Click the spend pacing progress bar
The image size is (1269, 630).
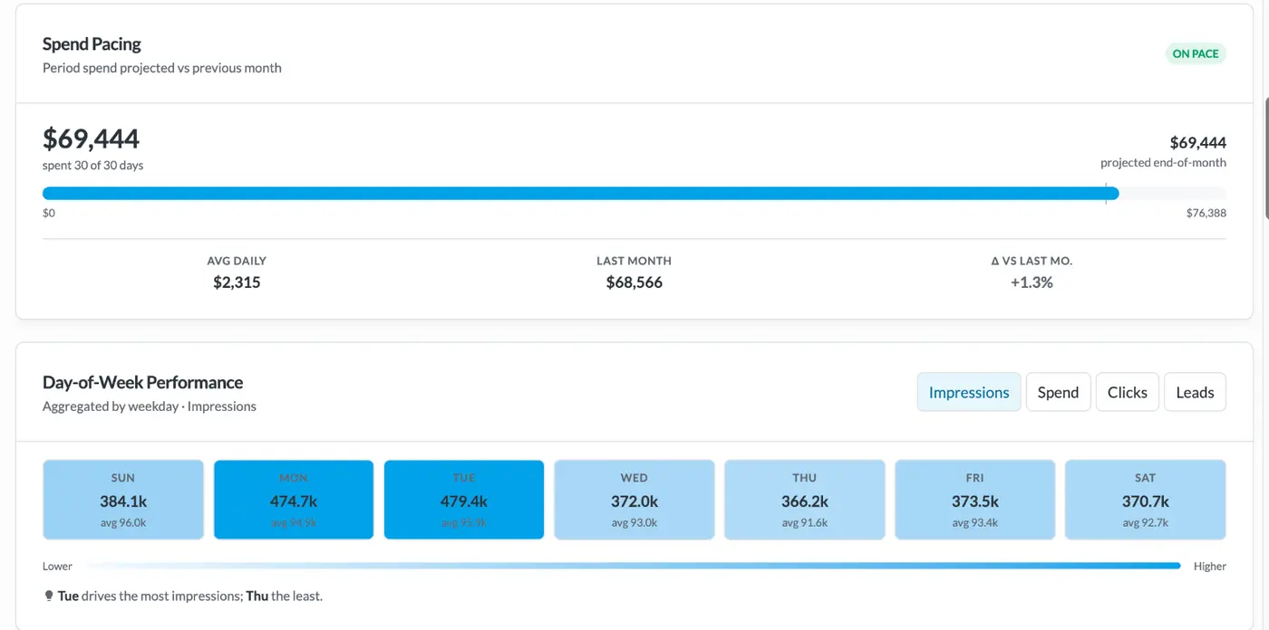coord(634,193)
